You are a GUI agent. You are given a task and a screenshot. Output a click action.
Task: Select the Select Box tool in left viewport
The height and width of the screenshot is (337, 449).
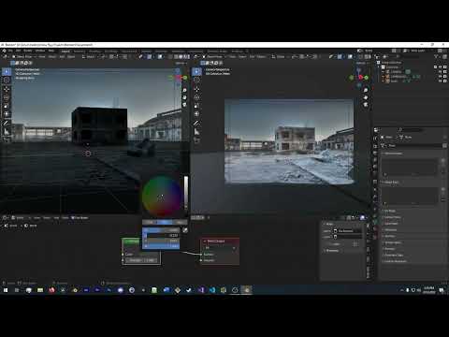(7, 71)
